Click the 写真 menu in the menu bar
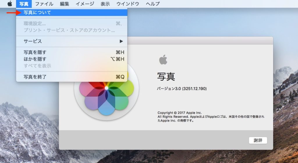Image resolution: width=298 pixels, height=163 pixels. pyautogui.click(x=24, y=4)
